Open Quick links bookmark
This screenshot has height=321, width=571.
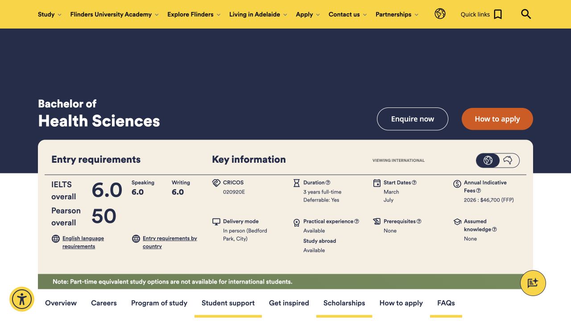point(481,14)
